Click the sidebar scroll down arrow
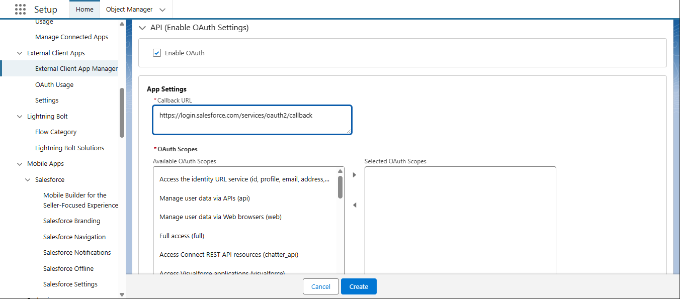Viewport: 680px width, 299px height. pos(122,294)
